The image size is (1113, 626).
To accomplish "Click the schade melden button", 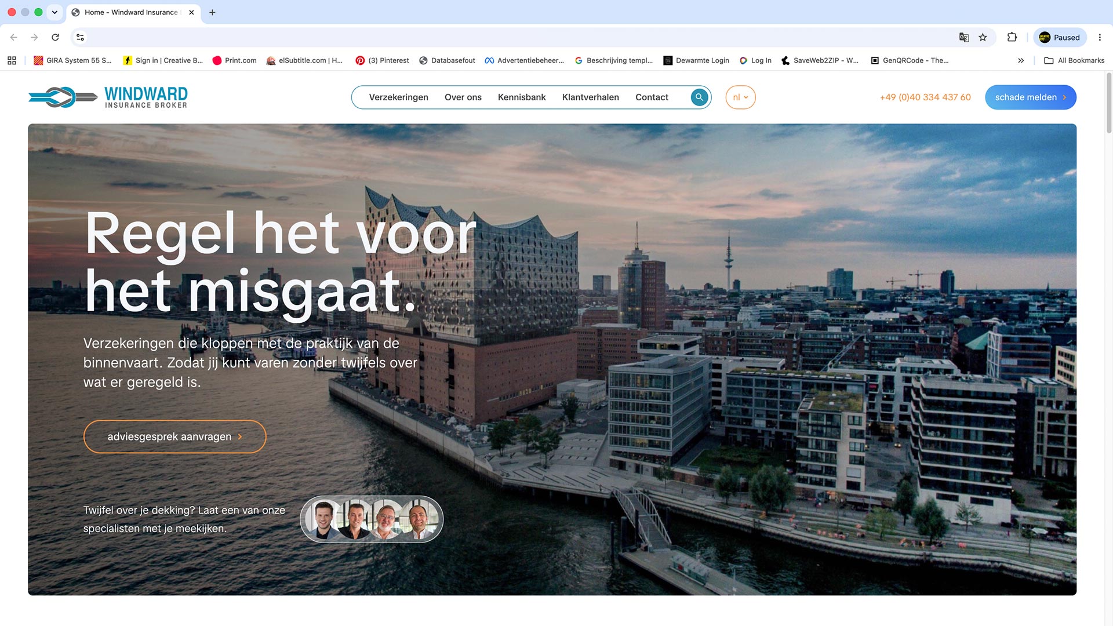I will coord(1030,97).
